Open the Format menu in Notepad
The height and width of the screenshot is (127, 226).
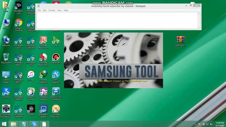52,10
